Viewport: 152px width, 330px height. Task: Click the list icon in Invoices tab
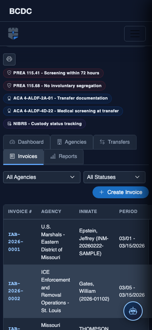point(12,156)
